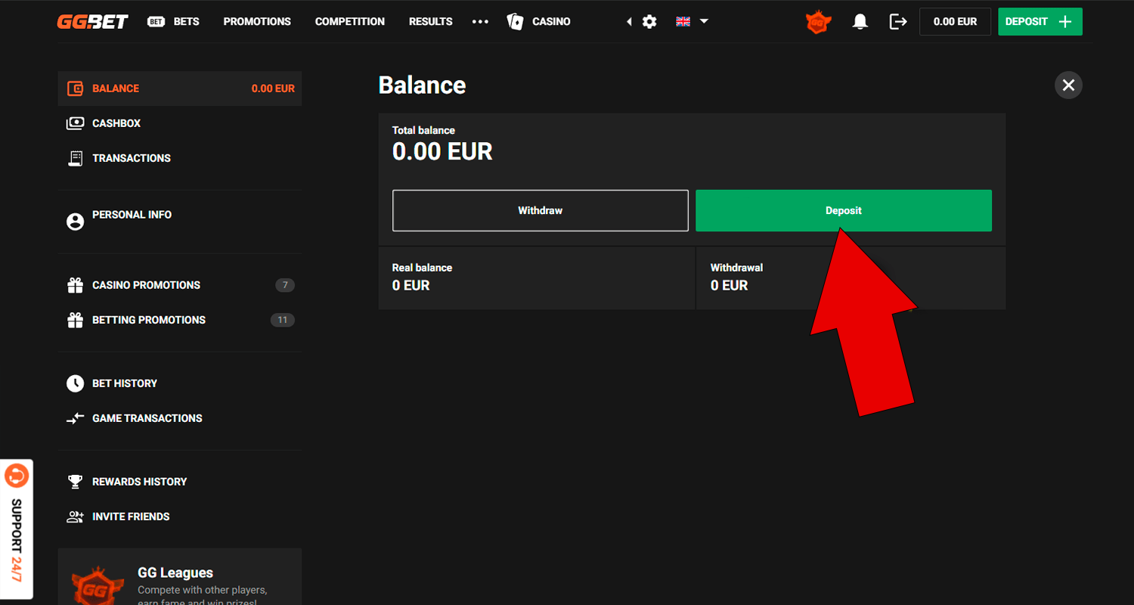Click the headset icon on Support tab
The height and width of the screenshot is (605, 1134).
(x=16, y=476)
